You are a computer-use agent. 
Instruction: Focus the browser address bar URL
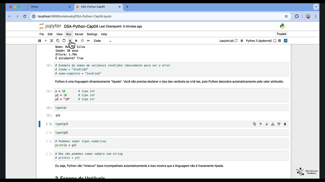coord(75,16)
